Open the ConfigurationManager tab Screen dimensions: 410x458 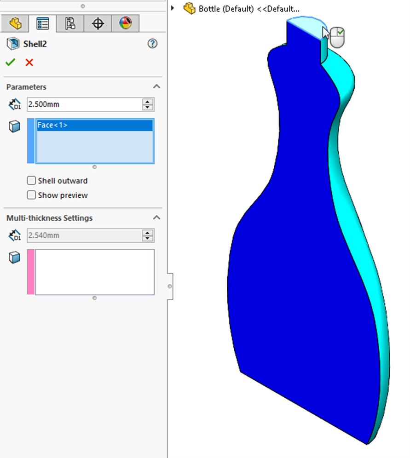[x=70, y=23]
